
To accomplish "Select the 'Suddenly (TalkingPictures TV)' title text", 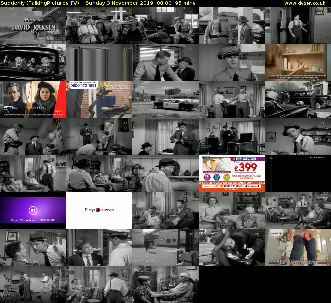I will pos(40,3).
